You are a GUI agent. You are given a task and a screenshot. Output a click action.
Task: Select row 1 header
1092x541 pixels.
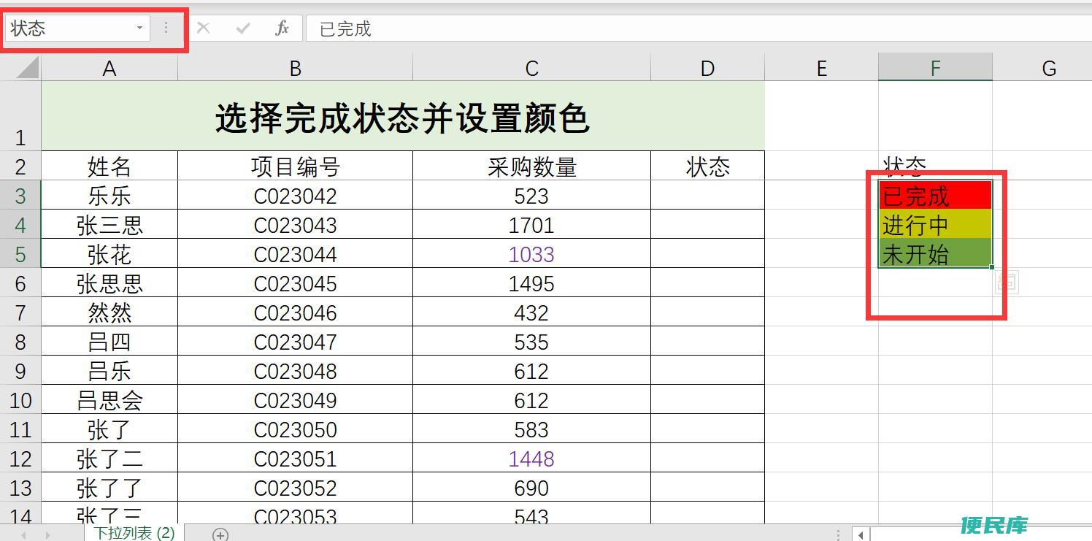(x=20, y=115)
